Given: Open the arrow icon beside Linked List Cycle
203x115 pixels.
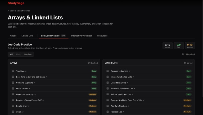Looking at the screenshot, I should click(x=127, y=83).
